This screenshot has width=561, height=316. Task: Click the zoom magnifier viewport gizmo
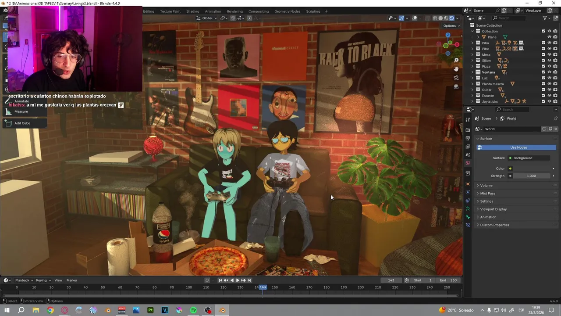pyautogui.click(x=456, y=60)
